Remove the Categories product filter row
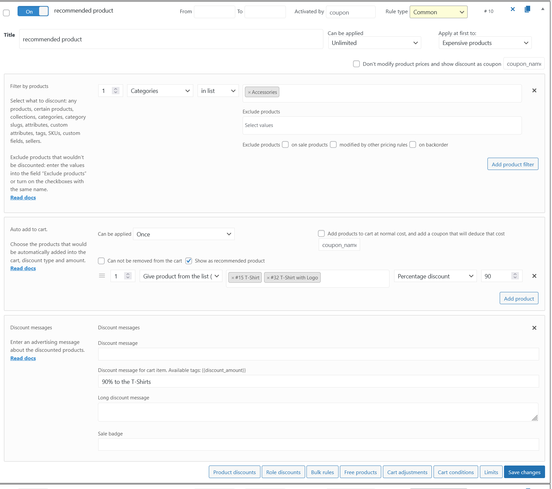Image resolution: width=552 pixels, height=489 pixels. (x=534, y=90)
